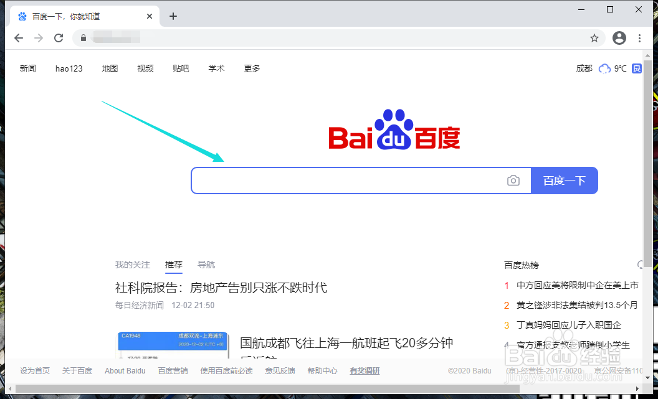Click the camera icon for image search
The width and height of the screenshot is (658, 399).
click(x=513, y=180)
